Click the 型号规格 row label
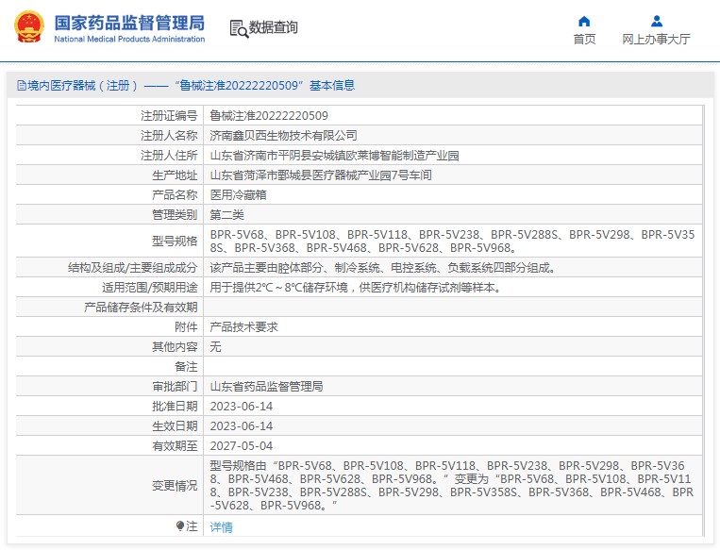This screenshot has width=720, height=550. 175,241
